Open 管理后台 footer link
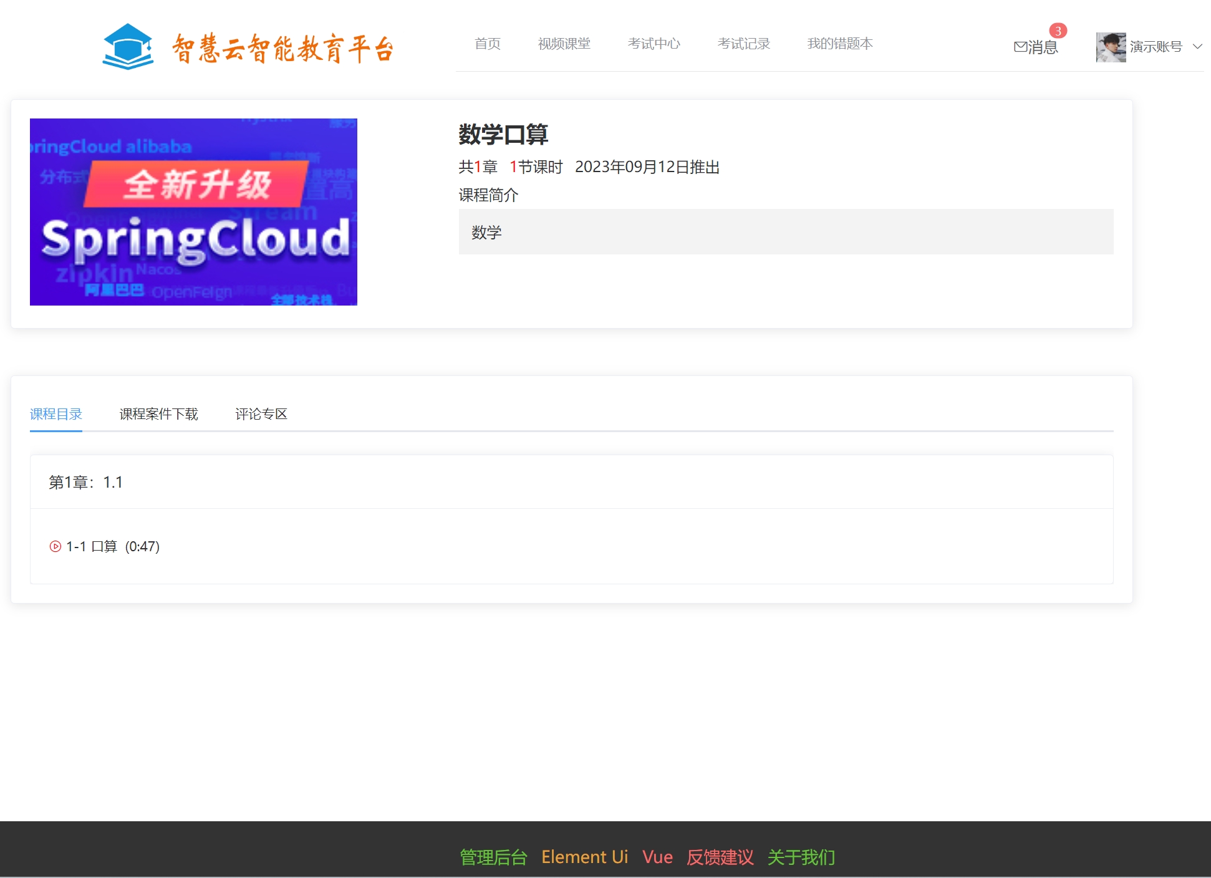 [x=493, y=857]
